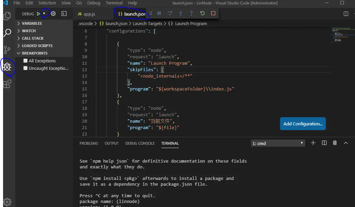Image resolution: width=355 pixels, height=207 pixels.
Task: Step out in debug toolbar
Action: [192, 13]
